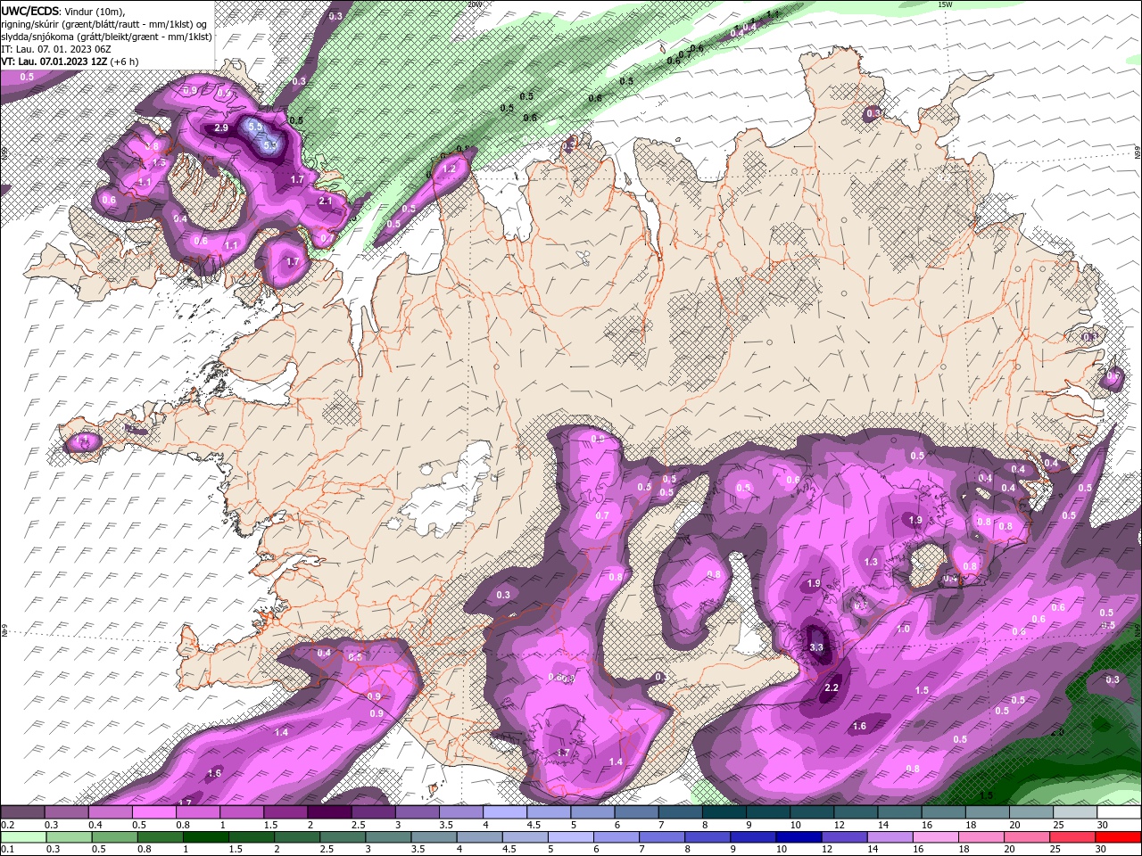1142x856 pixels.
Task: Click the (+6 h) forecast offset text
Action: tap(124, 62)
